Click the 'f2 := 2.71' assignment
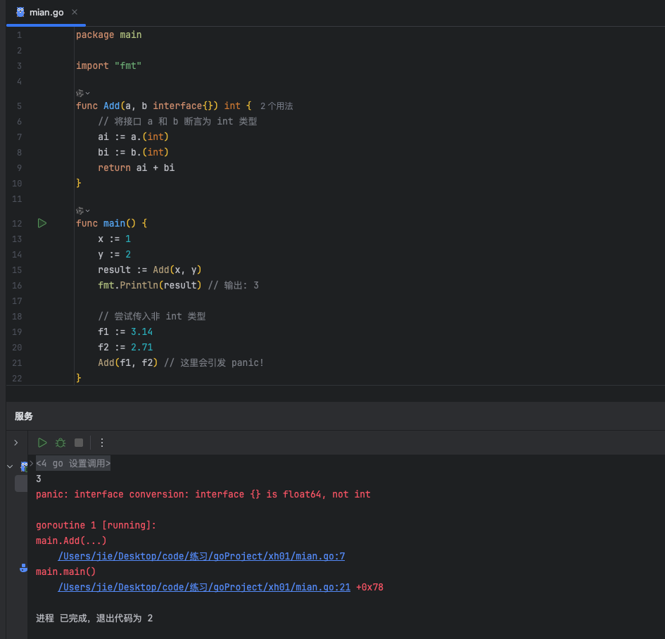This screenshot has height=639, width=665. pyautogui.click(x=125, y=347)
